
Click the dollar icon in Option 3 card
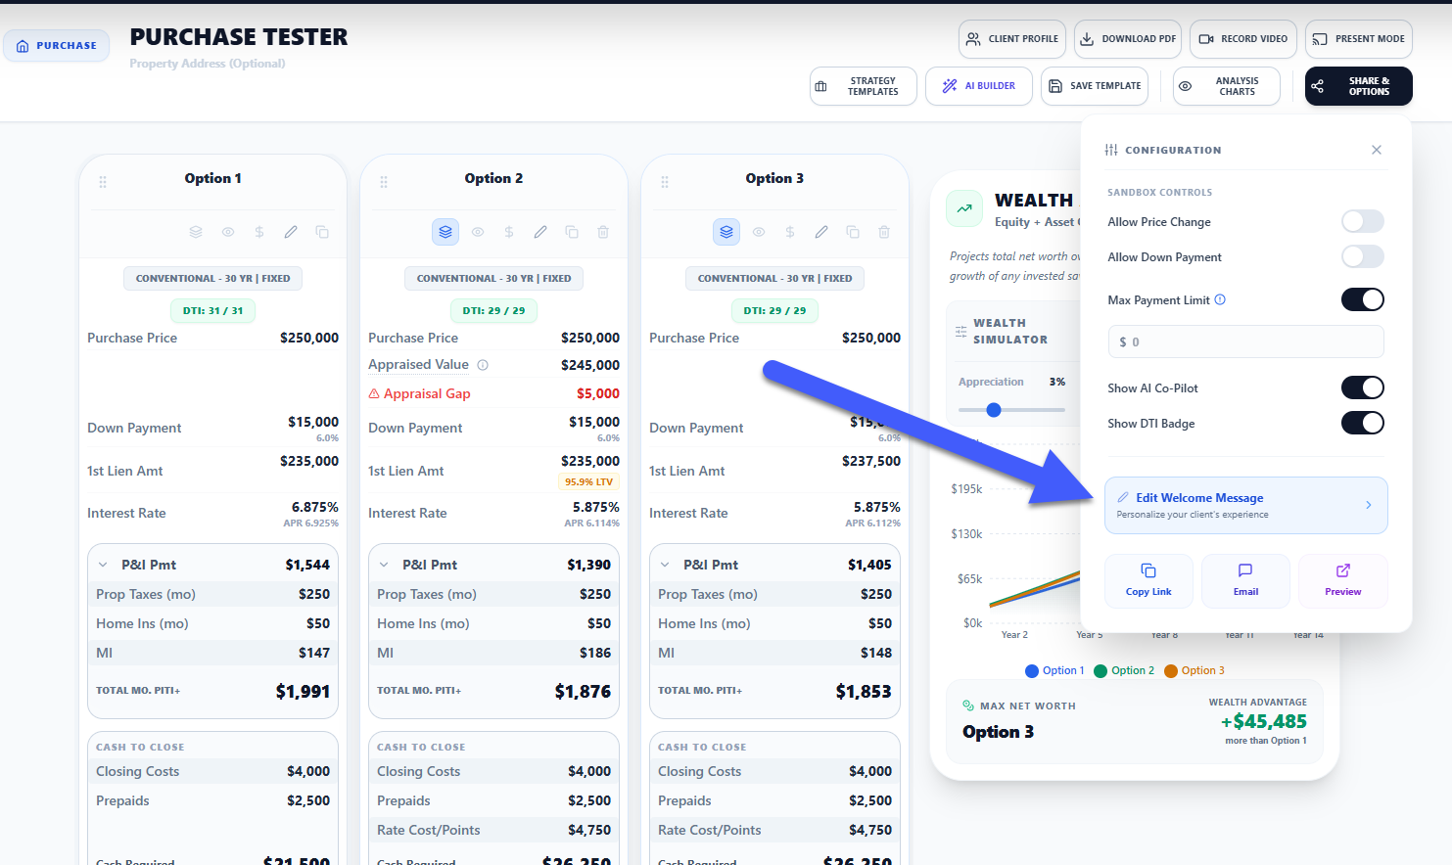click(x=790, y=232)
